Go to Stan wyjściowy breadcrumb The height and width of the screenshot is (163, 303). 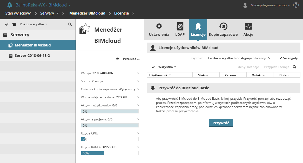[x=18, y=13]
